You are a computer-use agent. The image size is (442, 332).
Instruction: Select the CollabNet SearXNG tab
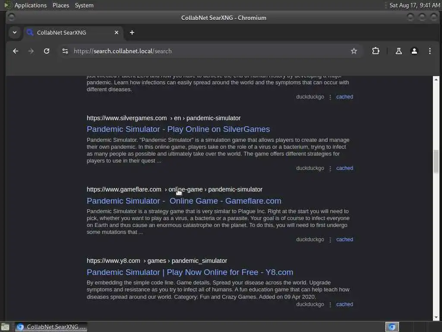[x=73, y=32]
